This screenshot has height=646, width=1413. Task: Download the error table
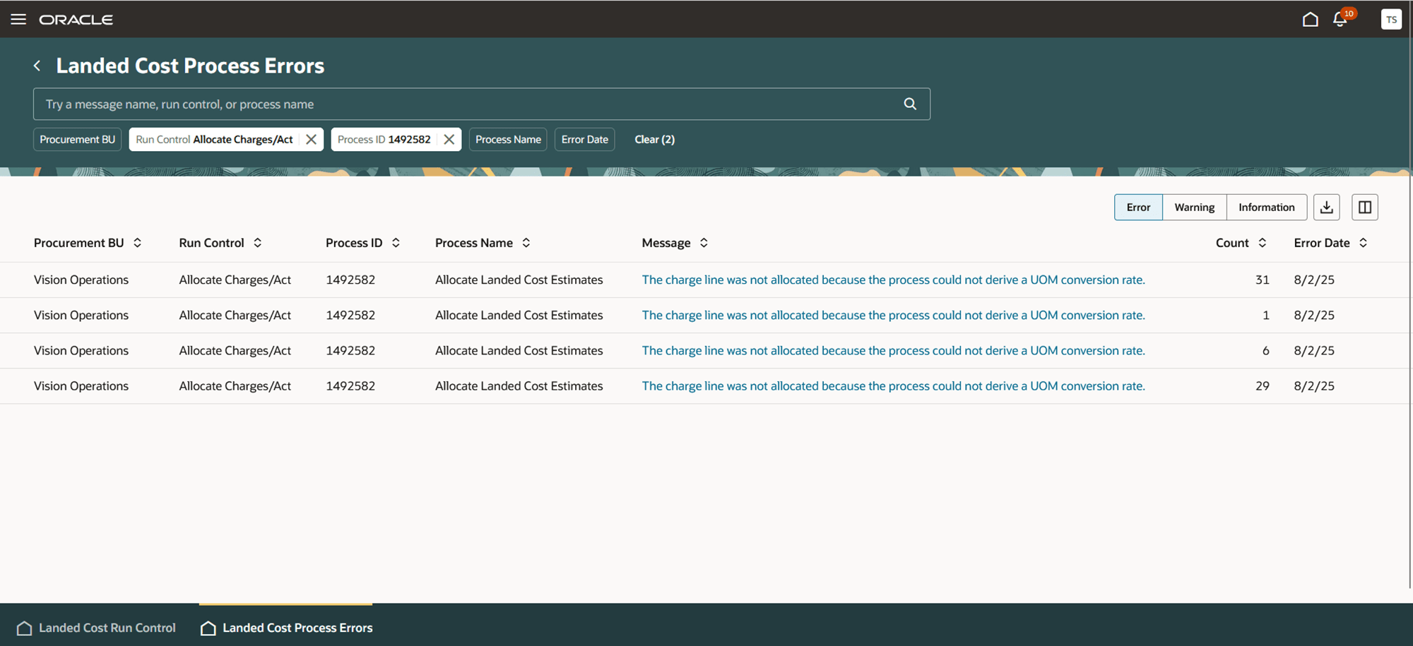coord(1326,207)
